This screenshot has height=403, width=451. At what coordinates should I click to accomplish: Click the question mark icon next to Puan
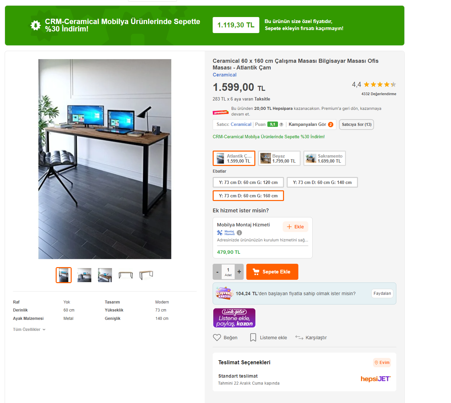point(281,125)
